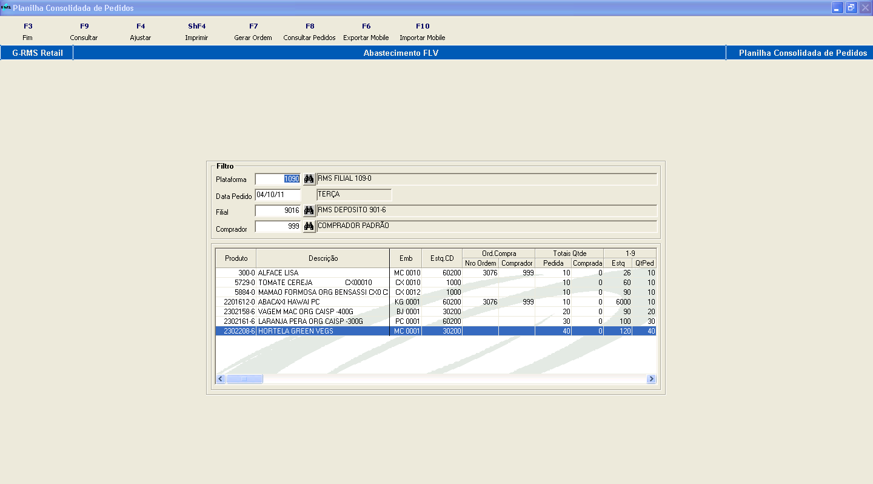The image size is (873, 484).
Task: Click packaging cell BJ 0001
Action: (406, 312)
